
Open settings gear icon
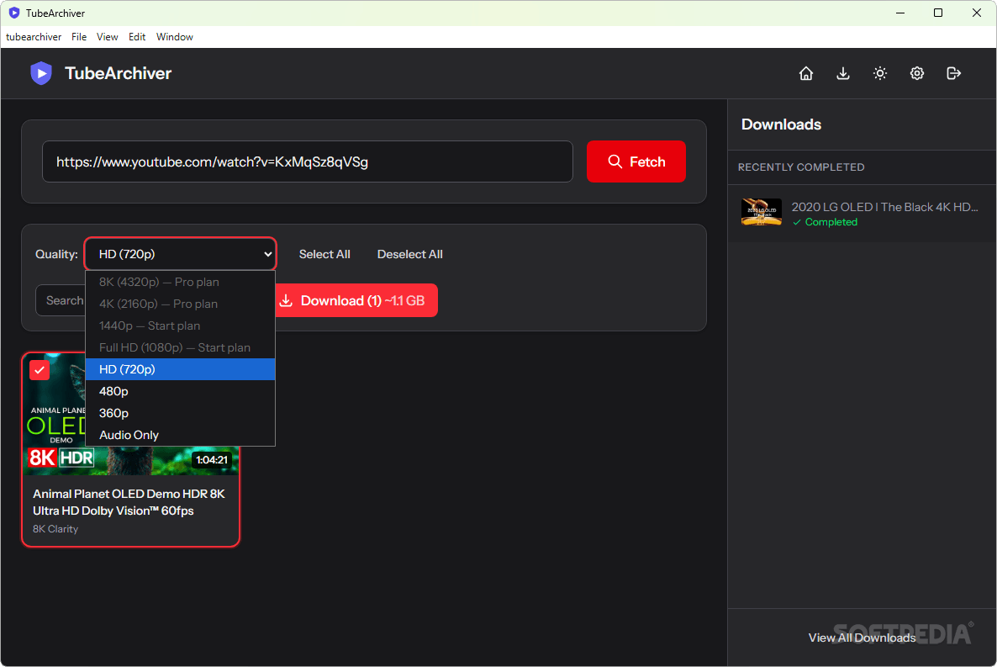916,73
